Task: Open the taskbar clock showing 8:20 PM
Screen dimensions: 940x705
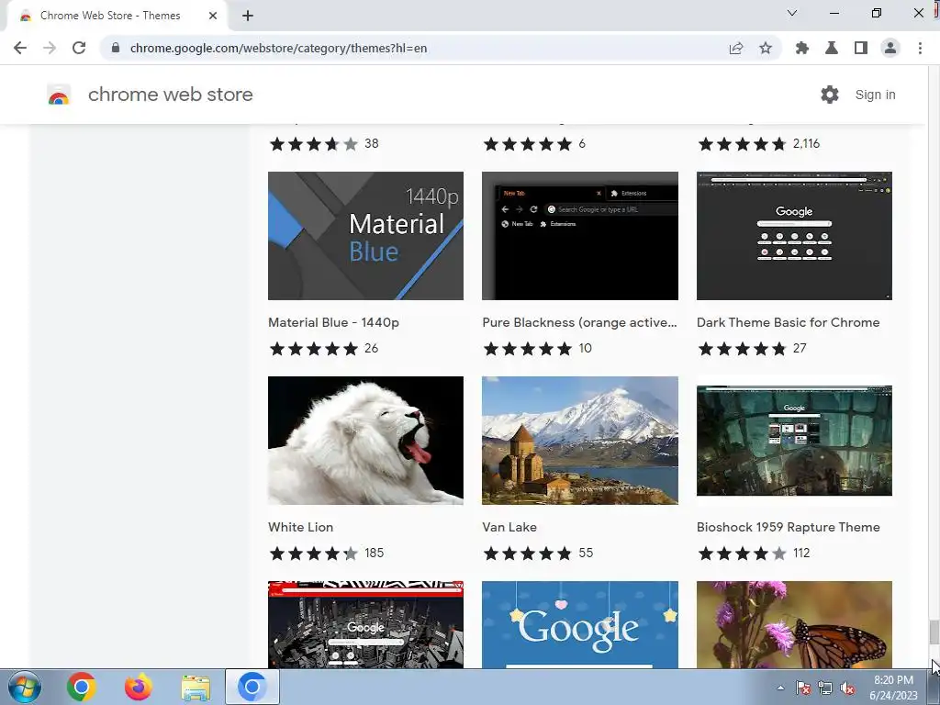Action: 893,688
